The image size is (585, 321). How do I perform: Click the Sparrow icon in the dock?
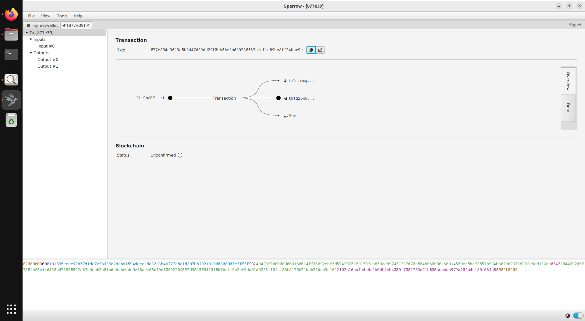11,100
